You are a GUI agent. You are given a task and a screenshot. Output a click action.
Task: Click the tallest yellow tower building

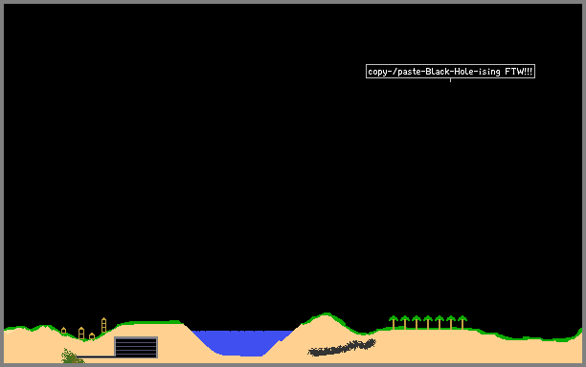click(x=104, y=325)
